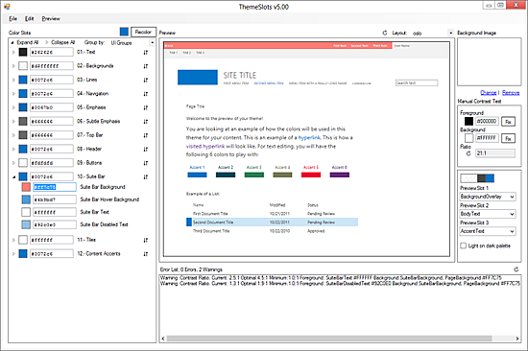Screen dimensions: 528x351
Task: Click the preview palette strip above Preview Slot 1
Action: click(x=477, y=178)
